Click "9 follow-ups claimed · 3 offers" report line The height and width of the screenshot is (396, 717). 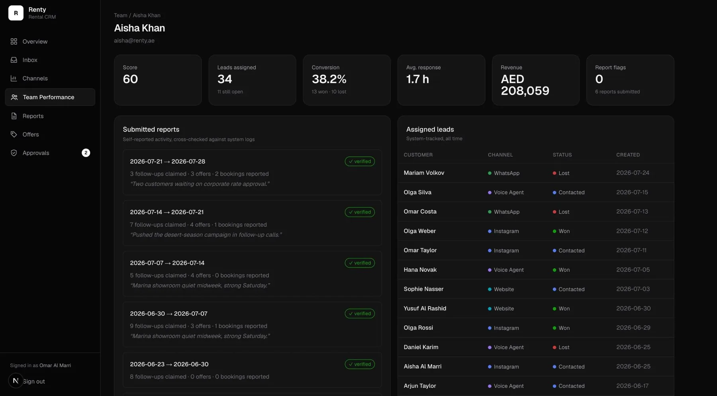[x=198, y=326]
